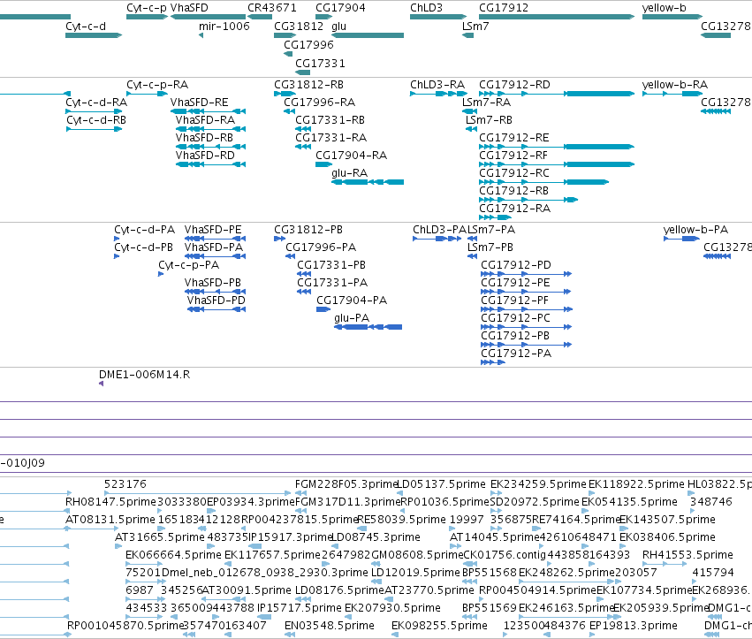Viewport: 752px width, 639px height.
Task: Click the yellow-b-PA protein label
Action: pos(696,230)
